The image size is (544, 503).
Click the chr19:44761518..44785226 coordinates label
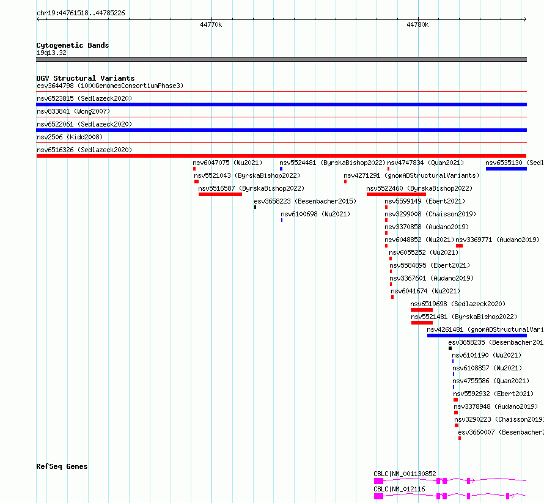(81, 13)
